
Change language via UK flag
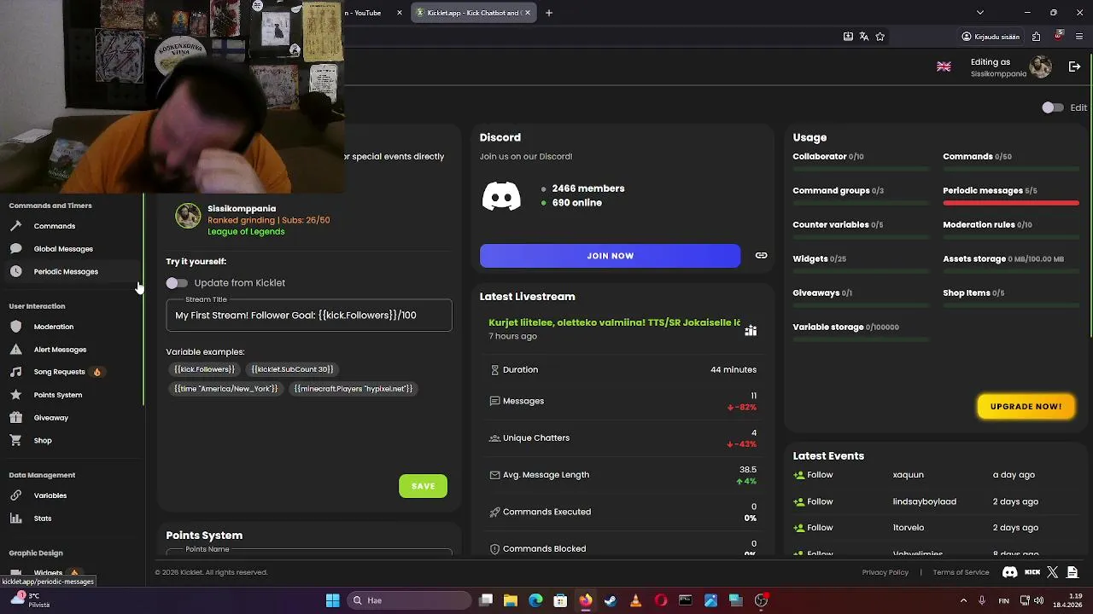tap(944, 67)
